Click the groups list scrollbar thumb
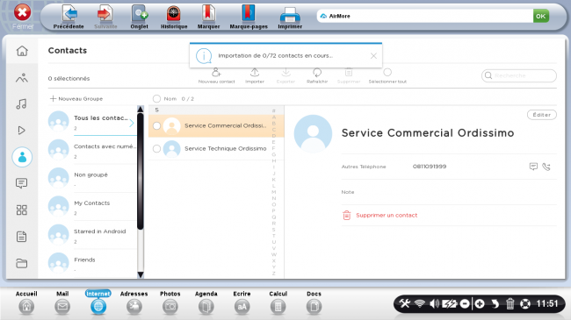The height and width of the screenshot is (320, 571). 141,171
